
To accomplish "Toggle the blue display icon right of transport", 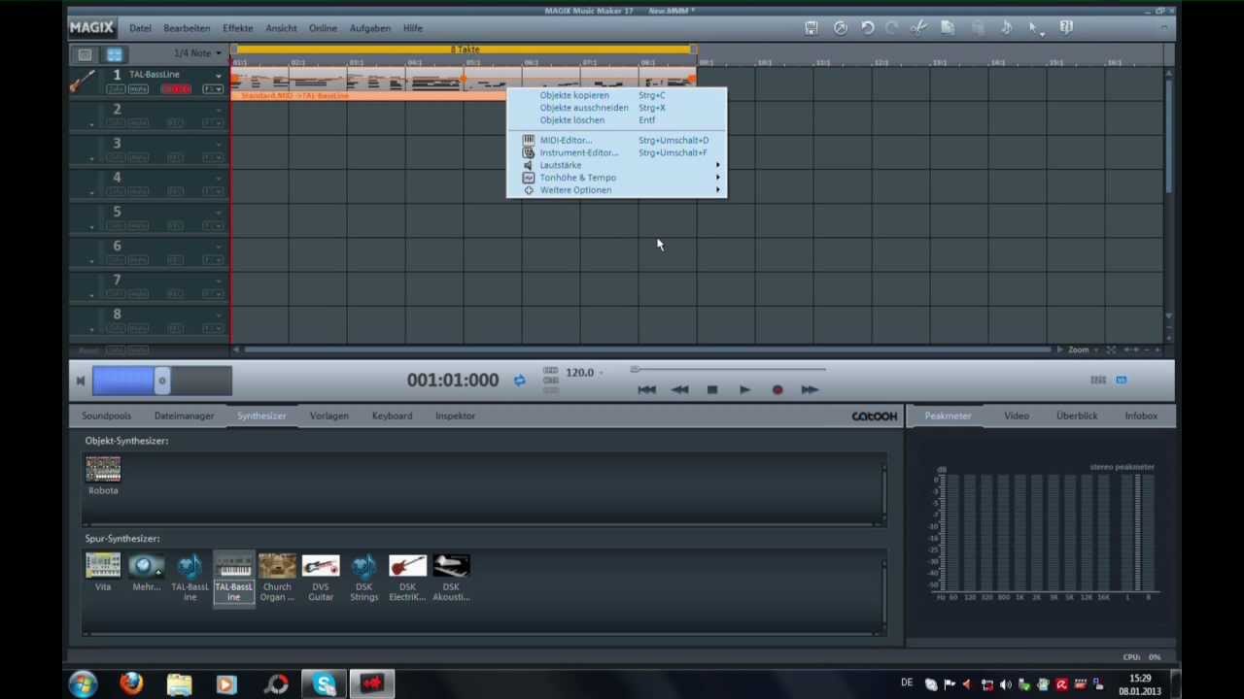I will [1122, 381].
